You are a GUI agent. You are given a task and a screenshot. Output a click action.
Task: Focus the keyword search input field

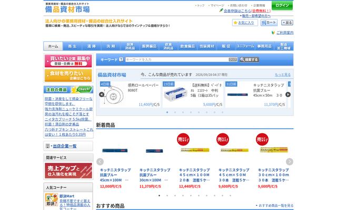(x=177, y=59)
